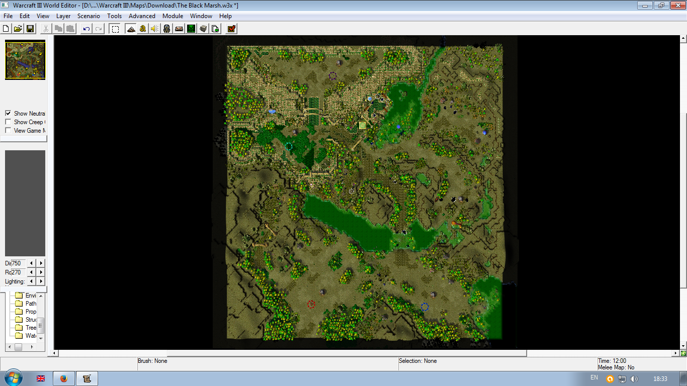
Task: Select the Struc folder in the tree
Action: coord(26,320)
